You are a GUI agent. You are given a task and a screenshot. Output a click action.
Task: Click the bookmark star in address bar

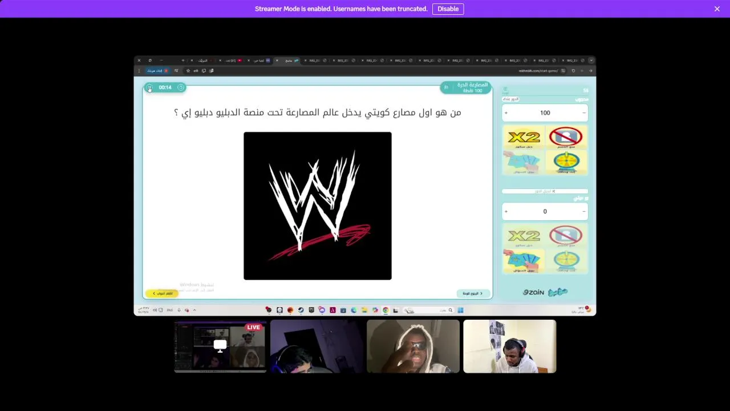click(188, 71)
